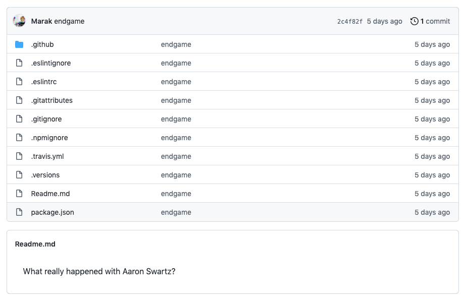Click the .npmignore file icon
This screenshot has height=304, width=464.
coord(19,138)
